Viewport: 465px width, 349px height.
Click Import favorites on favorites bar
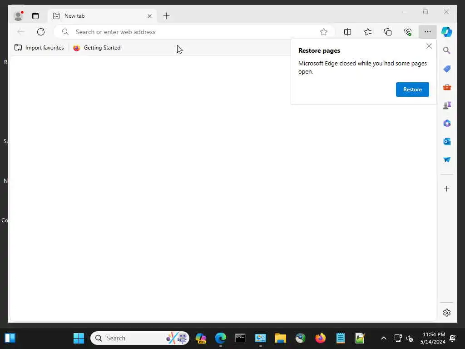39,48
